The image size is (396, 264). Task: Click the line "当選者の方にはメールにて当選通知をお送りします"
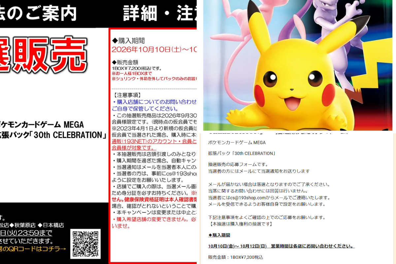tap(259, 171)
